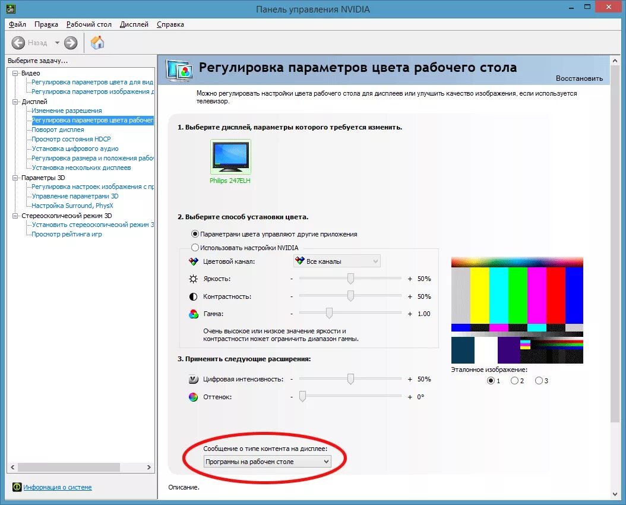Image resolution: width=626 pixels, height=505 pixels.
Task: Collapse the Параметры 3D tree node
Action: point(15,178)
